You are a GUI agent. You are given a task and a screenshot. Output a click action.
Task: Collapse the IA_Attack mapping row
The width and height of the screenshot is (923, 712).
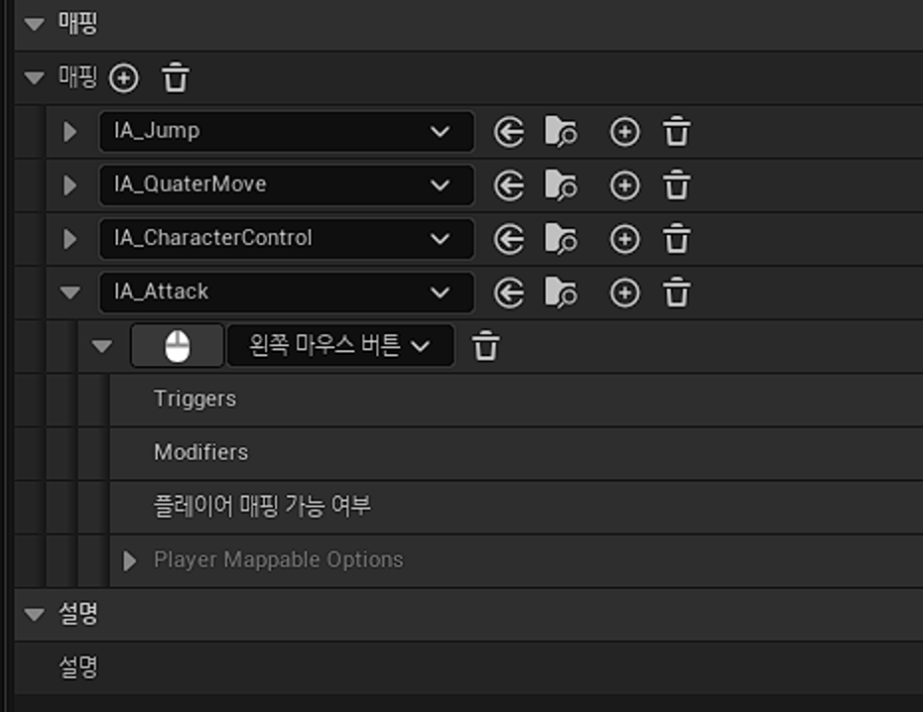(x=70, y=293)
